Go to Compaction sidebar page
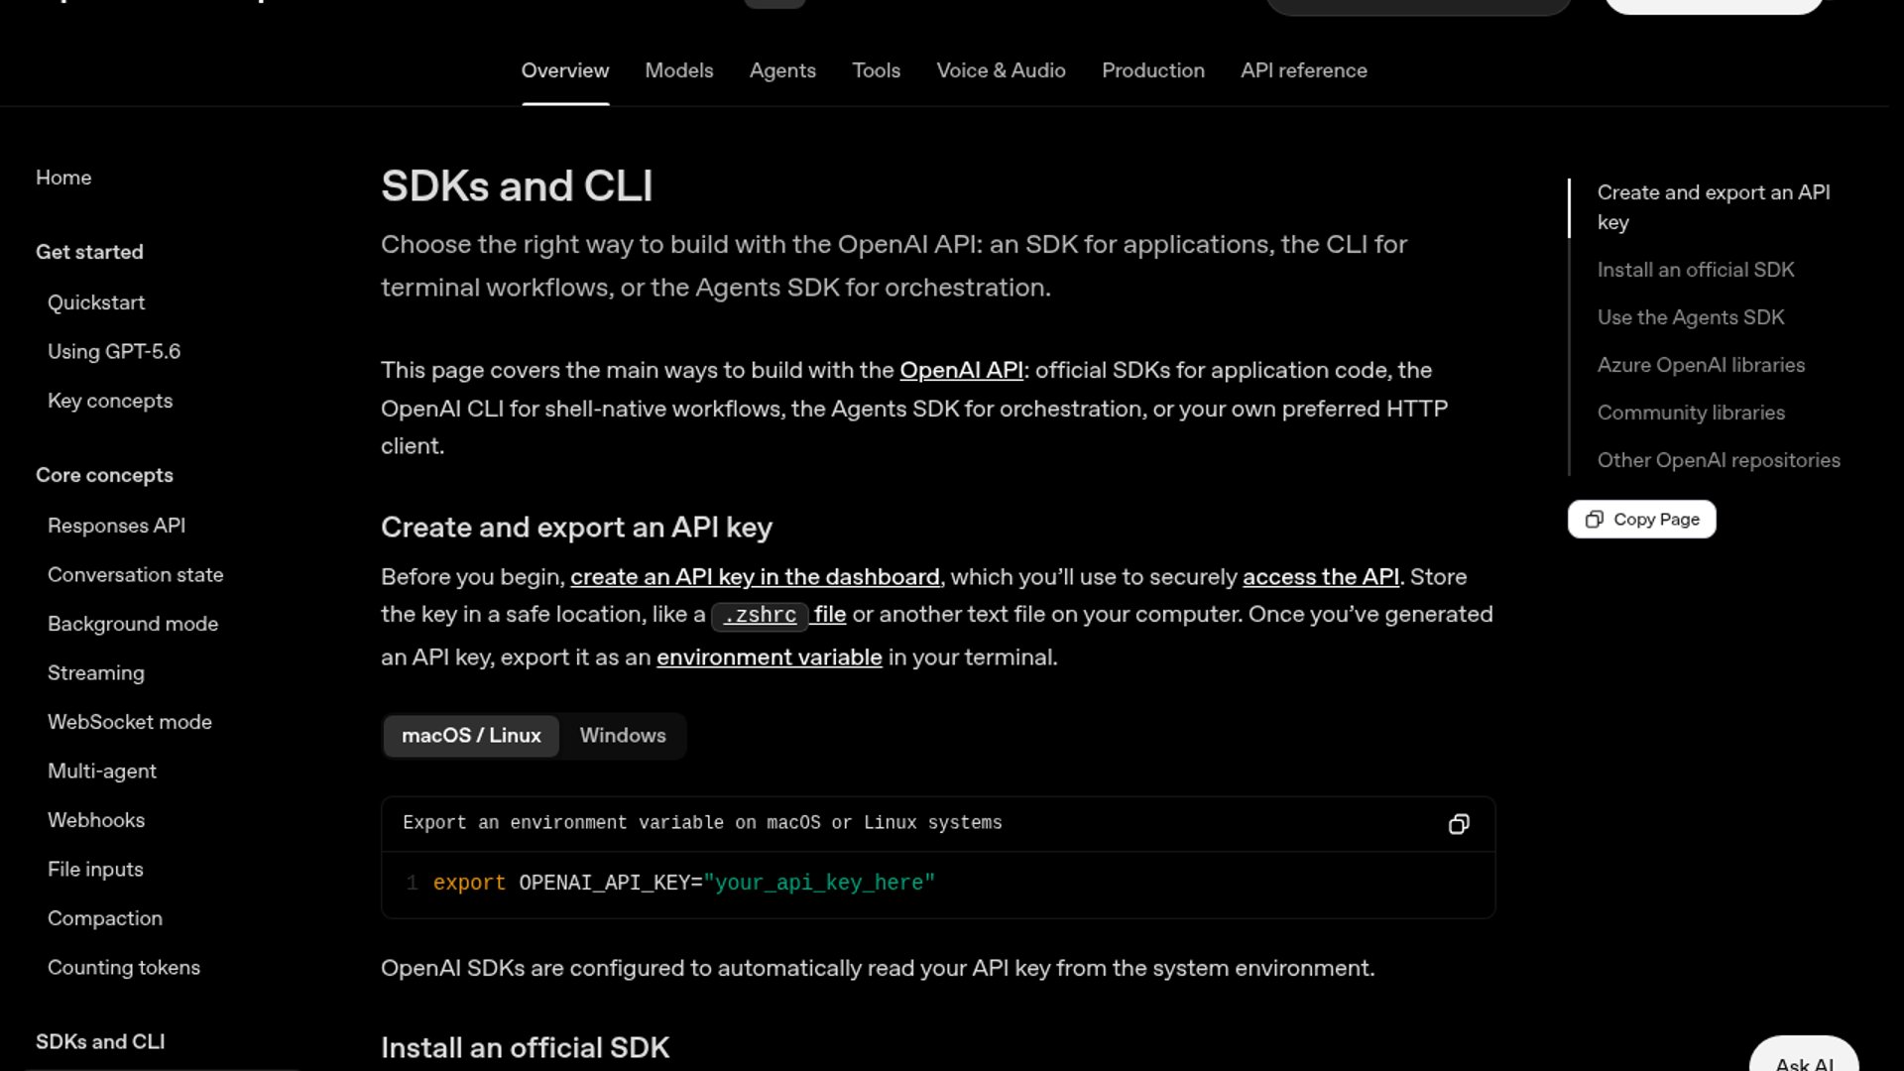 point(105,918)
